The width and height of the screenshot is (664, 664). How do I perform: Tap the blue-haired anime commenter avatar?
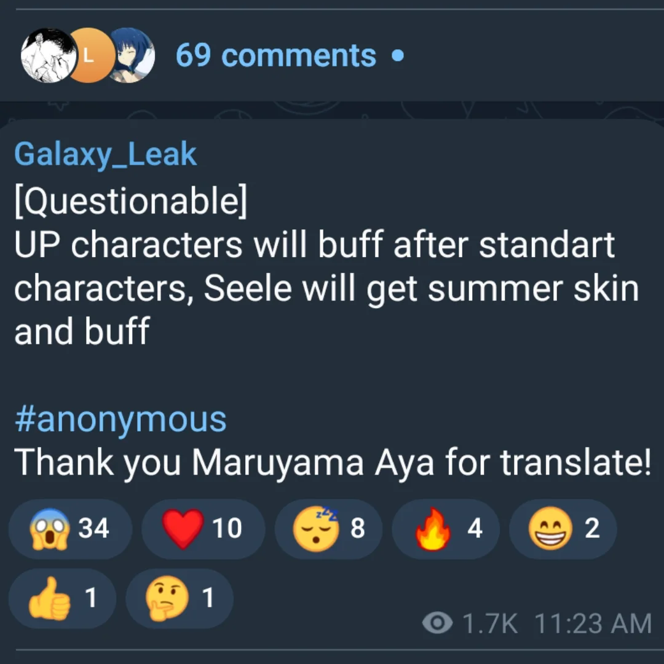[131, 55]
